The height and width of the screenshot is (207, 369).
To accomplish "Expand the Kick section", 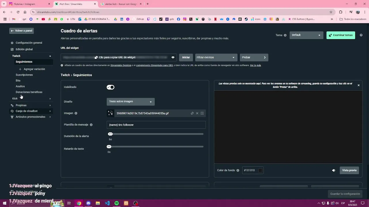I will coord(50,99).
